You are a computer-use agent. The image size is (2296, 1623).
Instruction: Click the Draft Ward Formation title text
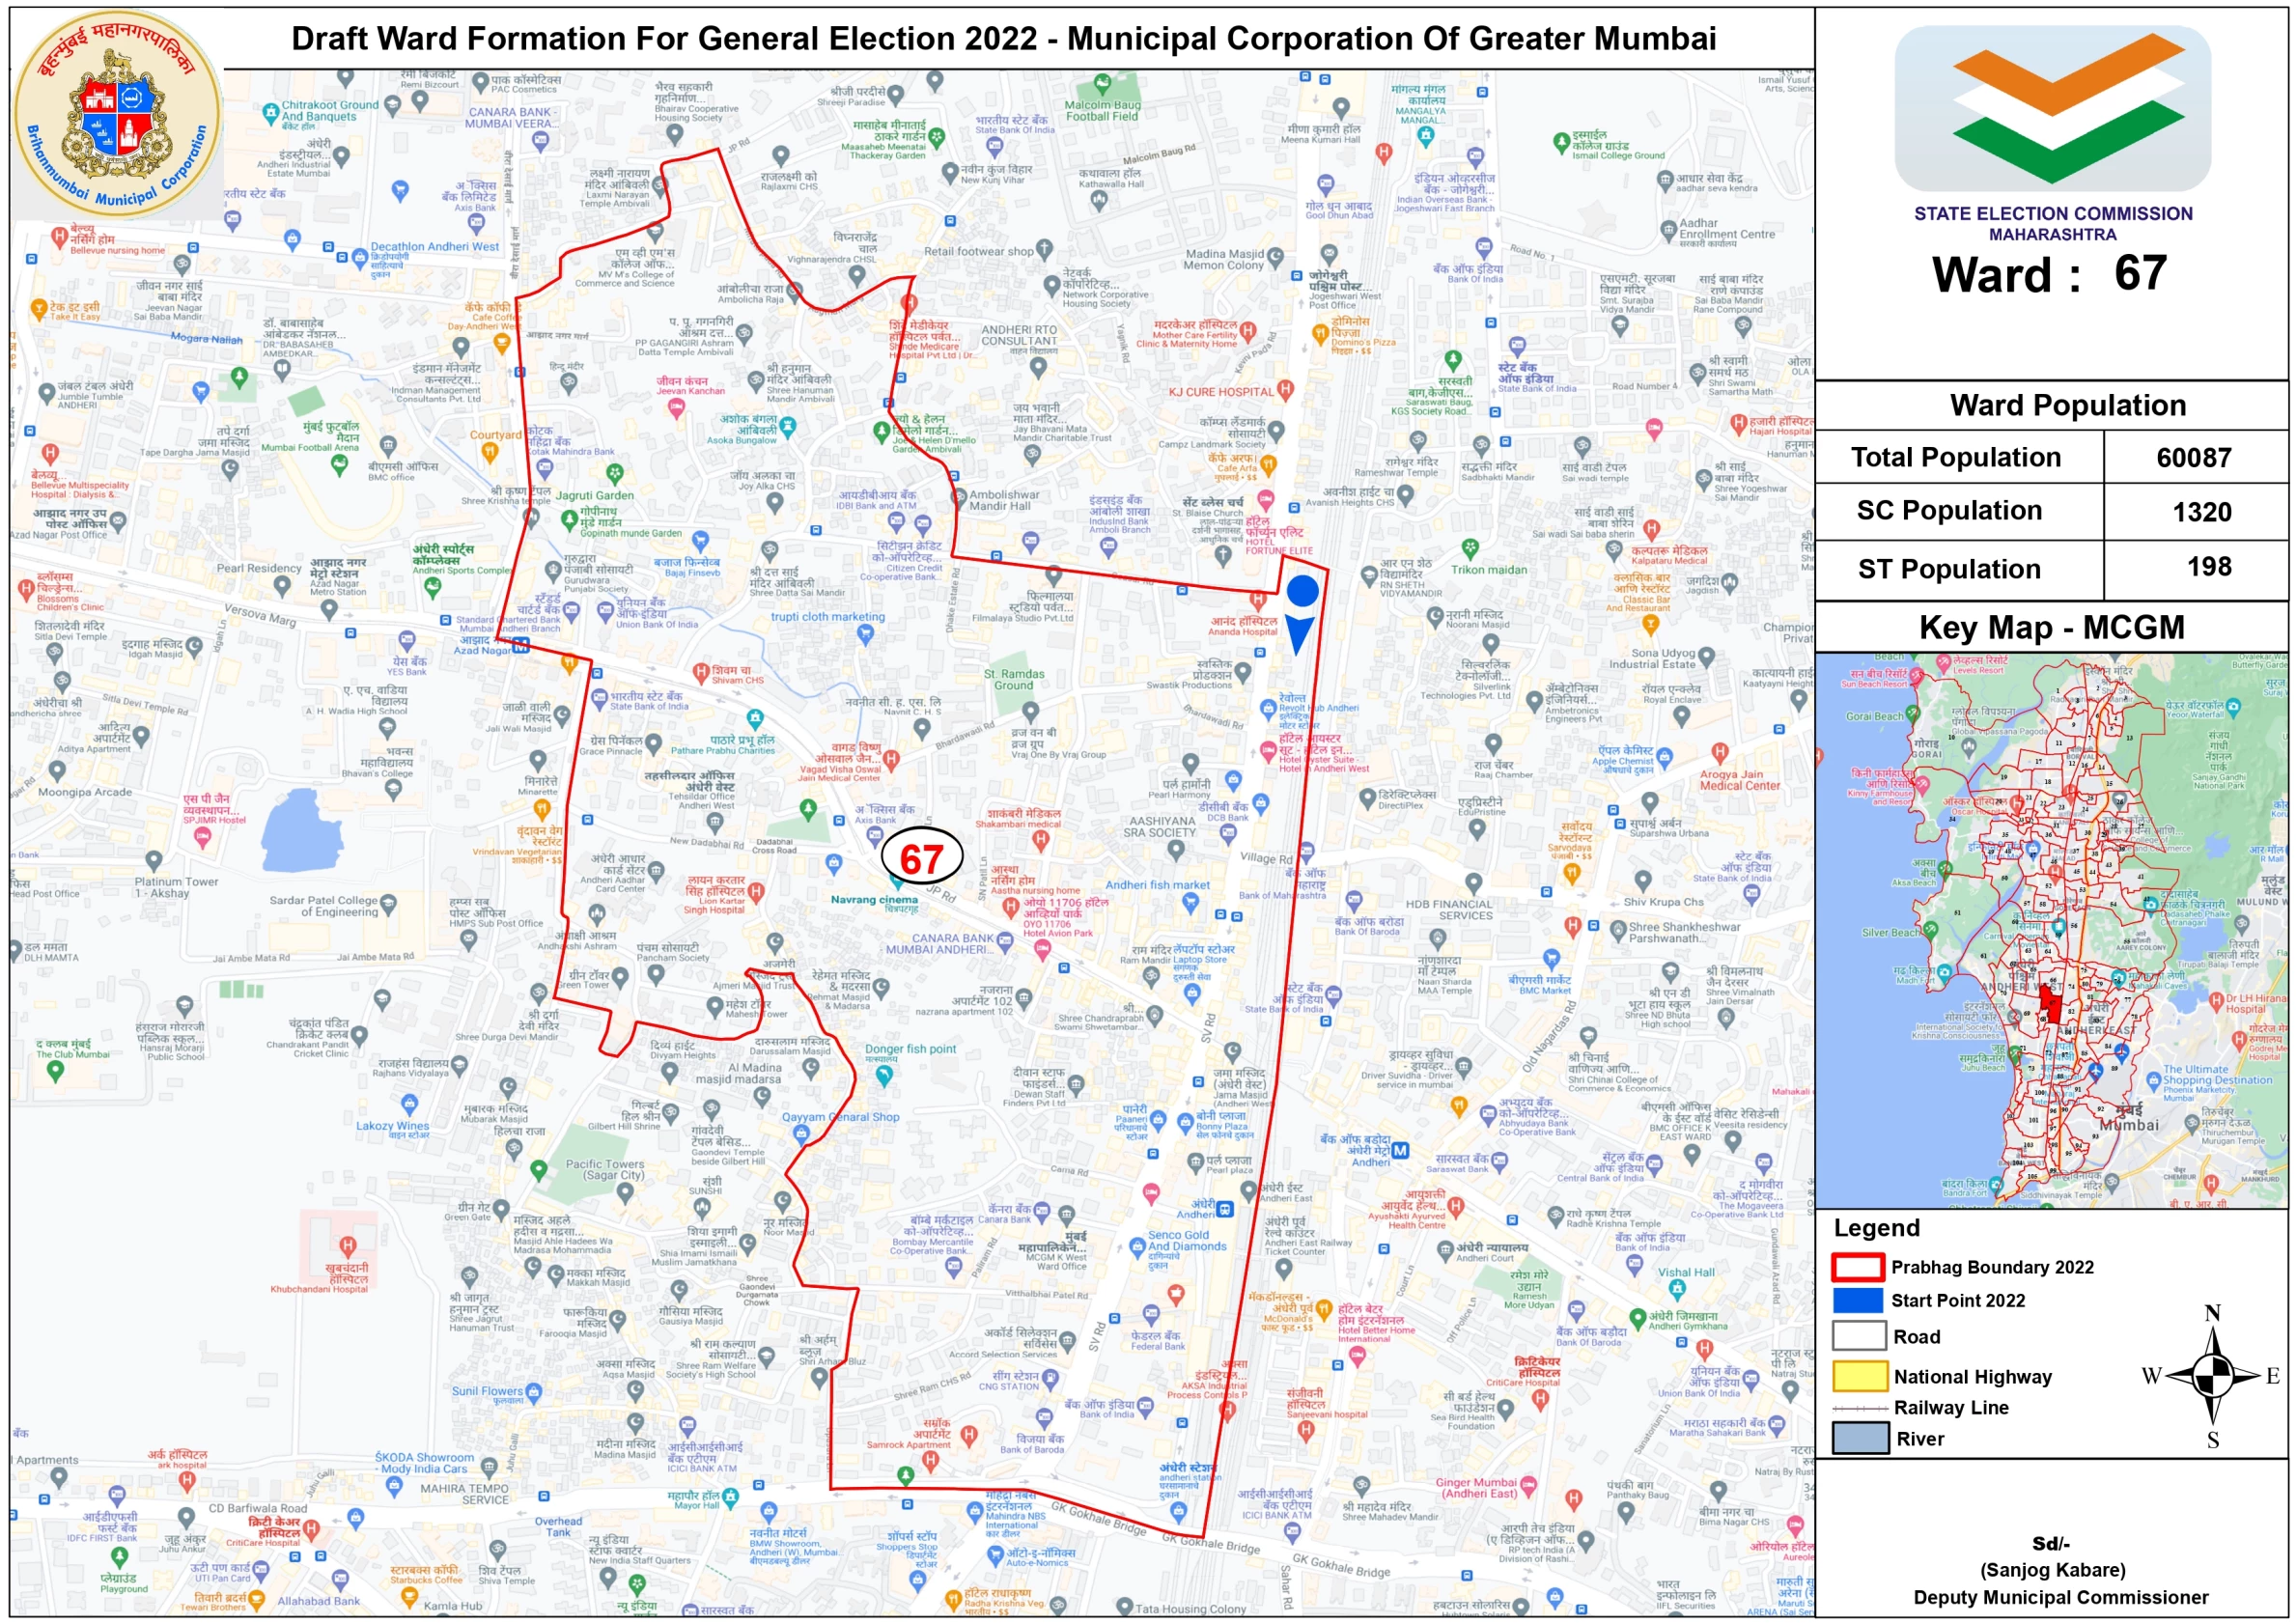(x=1003, y=39)
